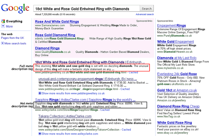Open the Advanced search link
Viewport: 209px width, 136px height.
[x=145, y=14]
